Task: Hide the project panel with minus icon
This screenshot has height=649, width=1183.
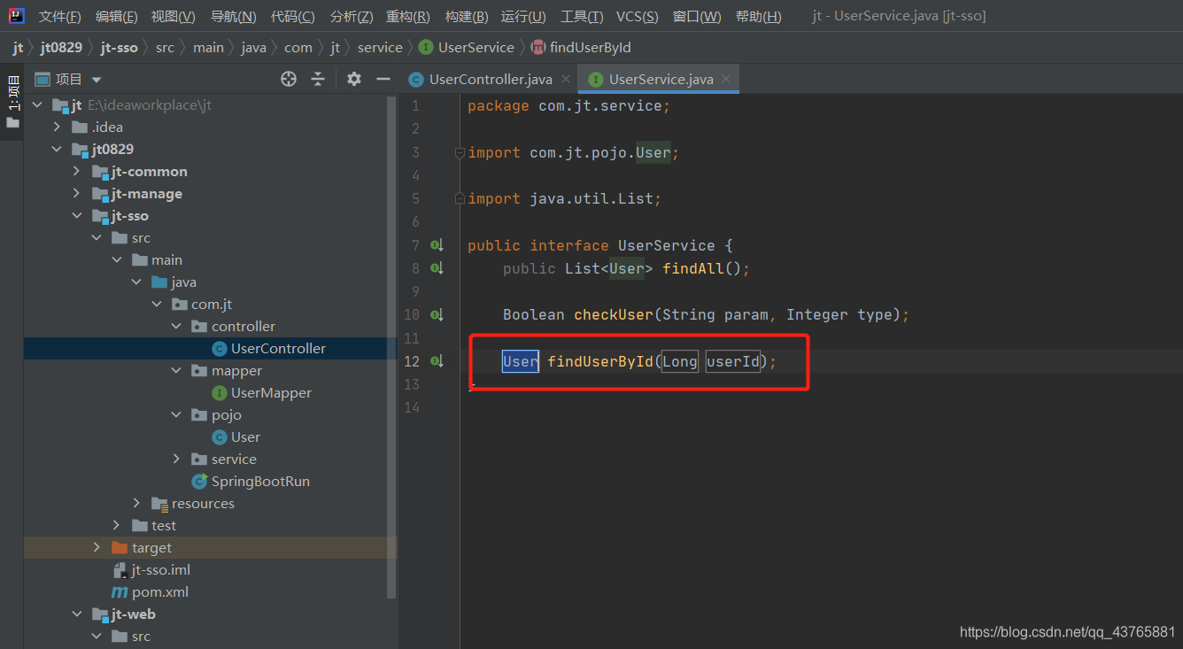Action: pyautogui.click(x=383, y=79)
